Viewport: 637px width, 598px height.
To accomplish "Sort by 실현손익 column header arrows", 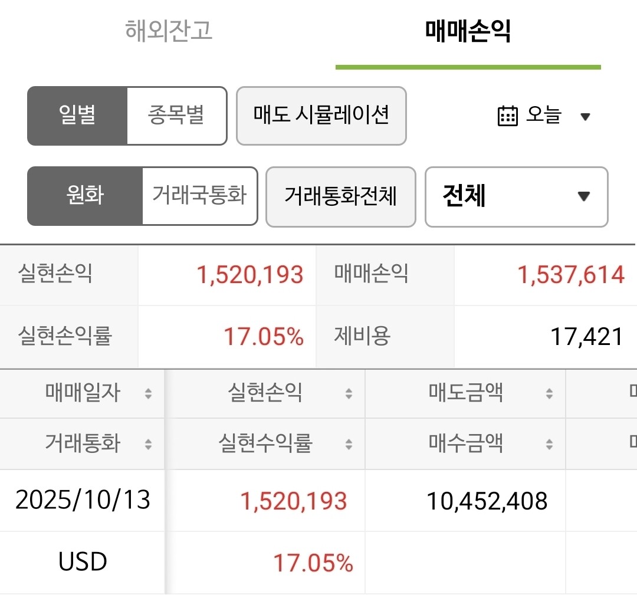I will point(349,393).
